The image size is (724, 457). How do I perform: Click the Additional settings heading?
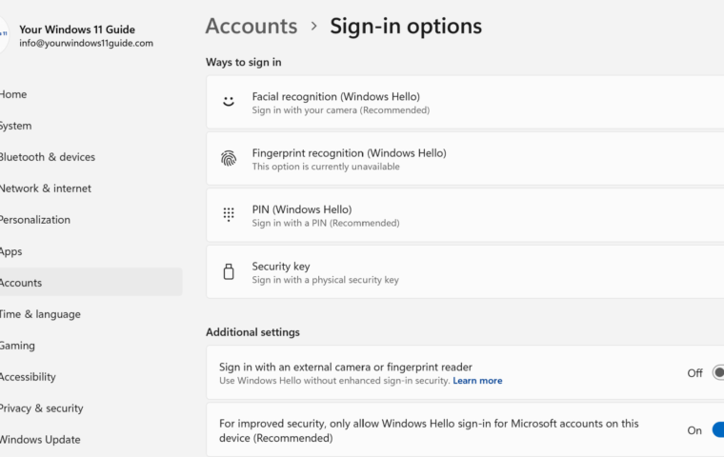(x=252, y=332)
